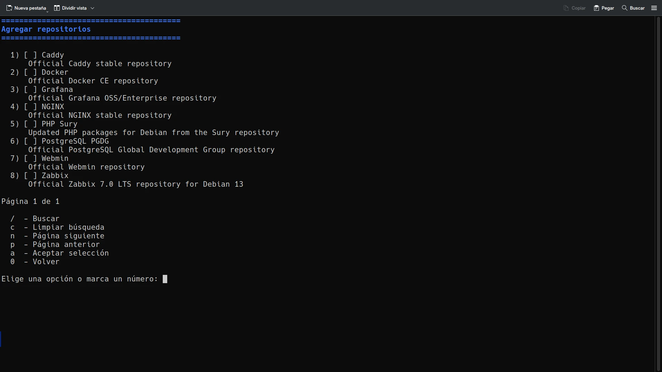Click the NGINX list entry name
Image resolution: width=662 pixels, height=372 pixels.
coord(53,107)
